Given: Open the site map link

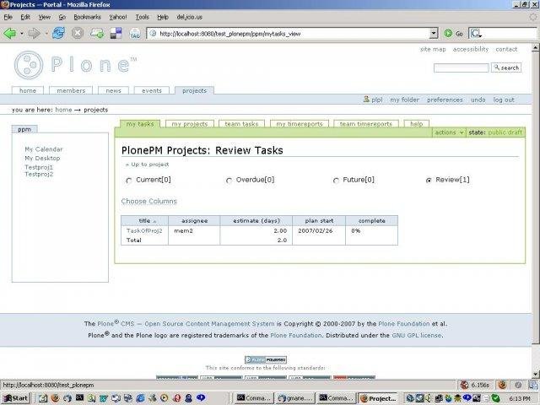Looking at the screenshot, I should coord(433,49).
